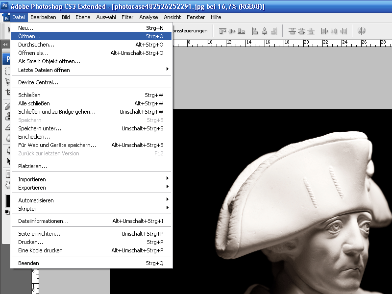Close the open Datei menu
Screen dimensions: 392x294
[19, 17]
